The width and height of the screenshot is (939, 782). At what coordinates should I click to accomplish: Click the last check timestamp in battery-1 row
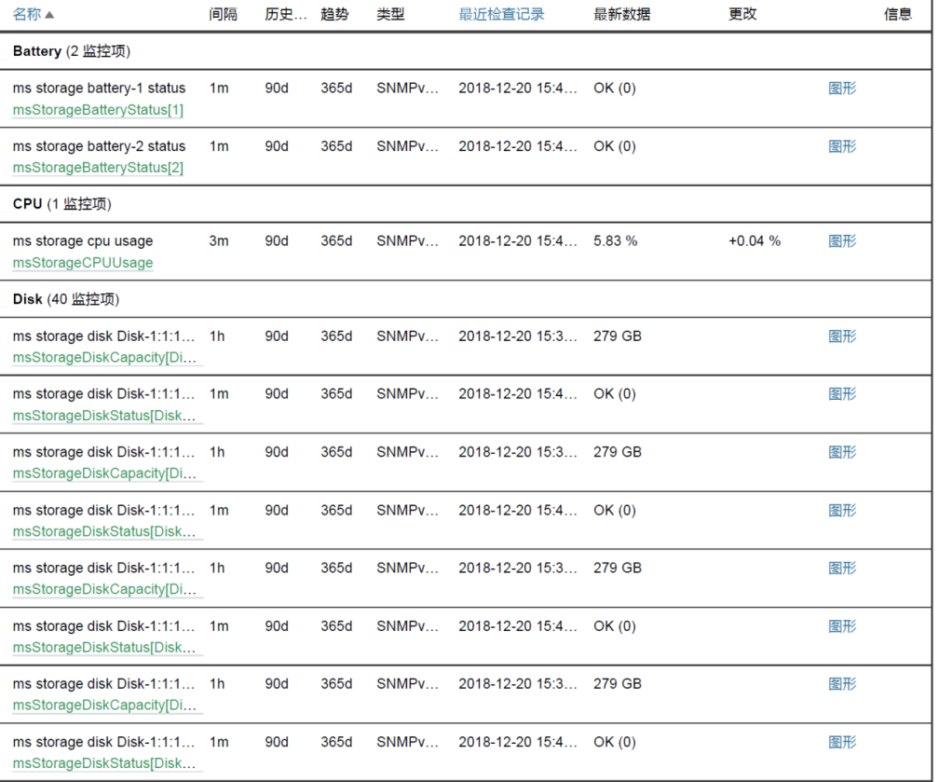coord(517,89)
